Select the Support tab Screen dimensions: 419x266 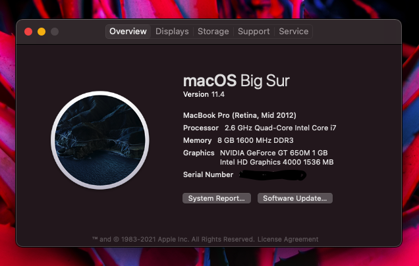point(254,32)
